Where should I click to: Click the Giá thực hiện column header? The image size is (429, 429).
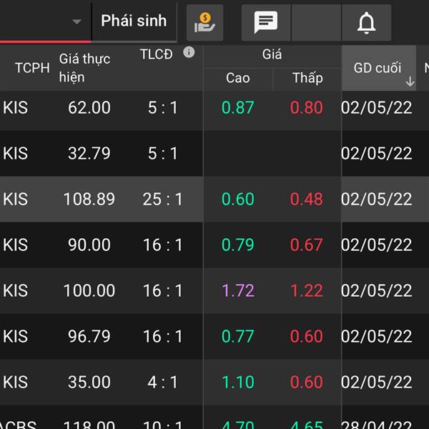[84, 67]
